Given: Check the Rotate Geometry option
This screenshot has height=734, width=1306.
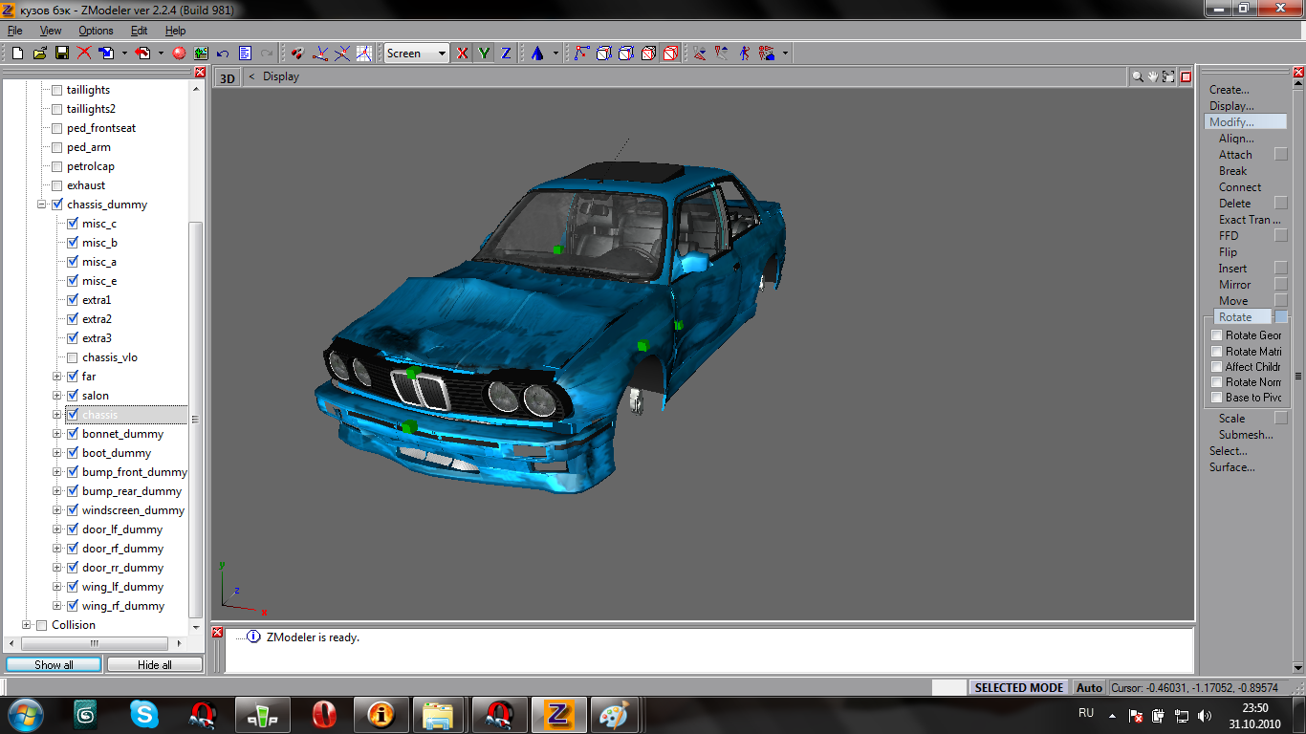Looking at the screenshot, I should [1217, 335].
